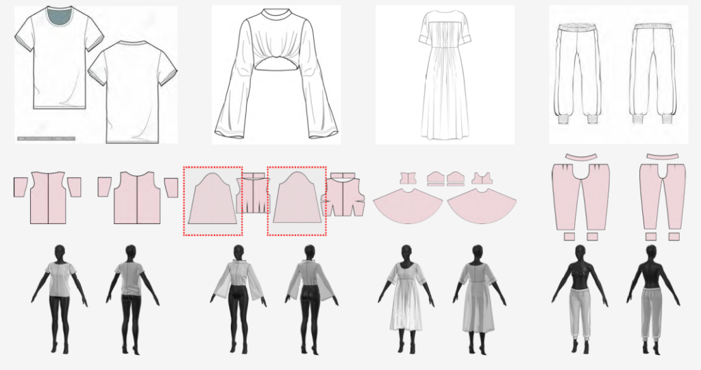Viewport: 701px width, 370px height.
Task: View front mannequin wearing jogger pants
Action: (x=580, y=299)
